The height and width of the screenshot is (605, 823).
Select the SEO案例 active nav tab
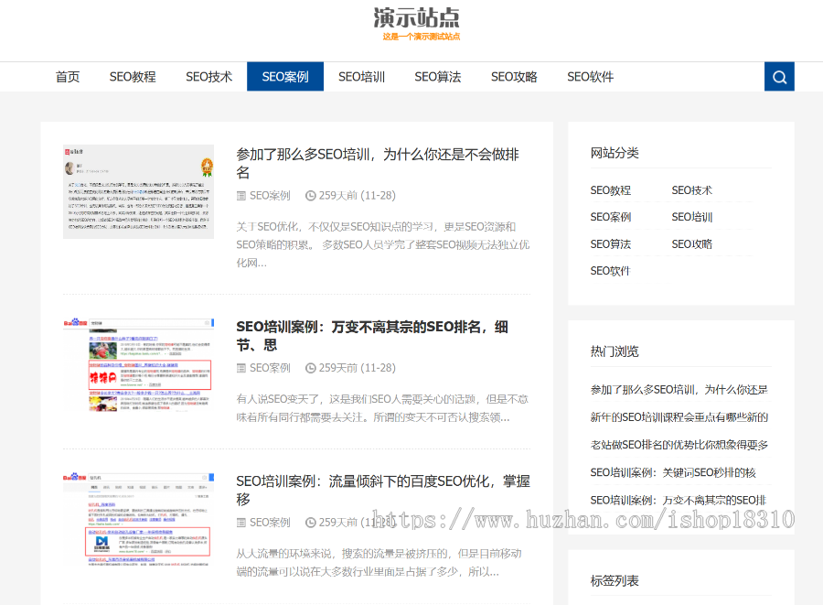click(285, 77)
